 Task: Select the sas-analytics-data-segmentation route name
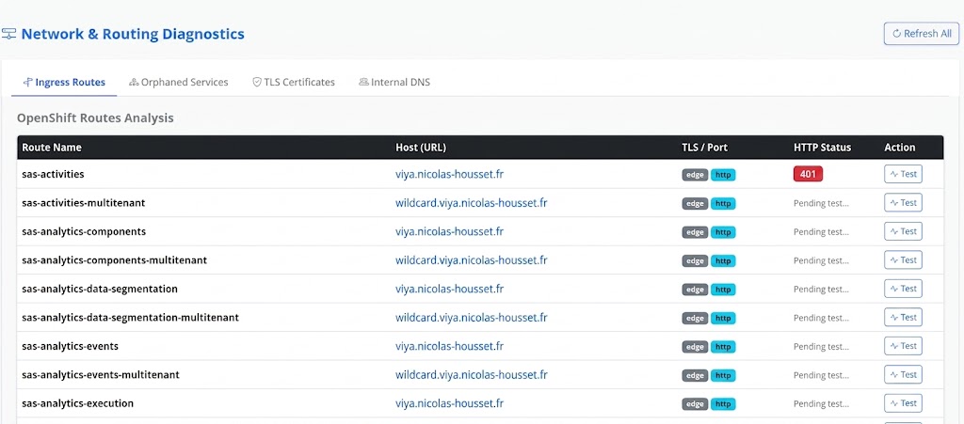coord(100,289)
